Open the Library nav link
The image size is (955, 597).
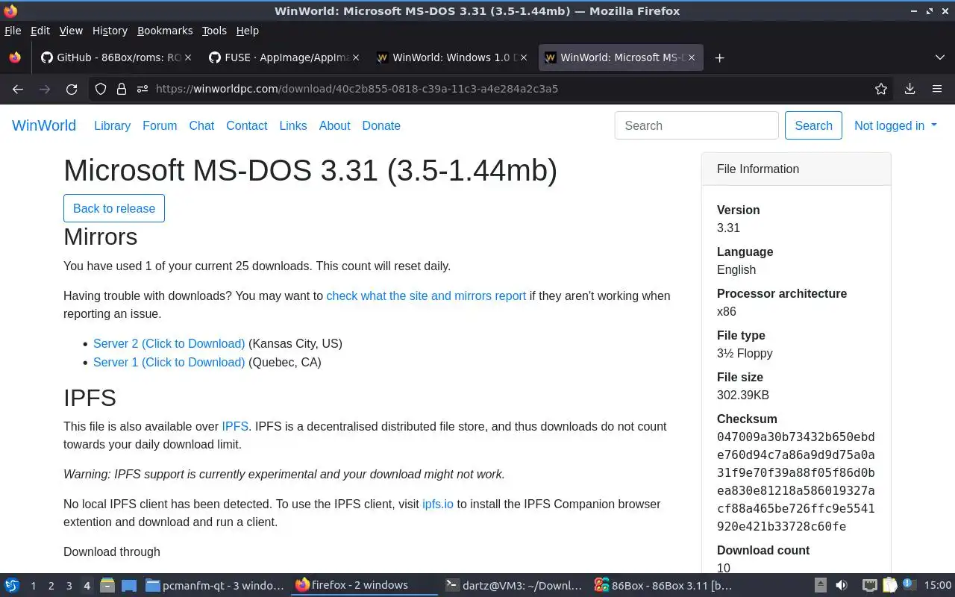[x=112, y=125]
